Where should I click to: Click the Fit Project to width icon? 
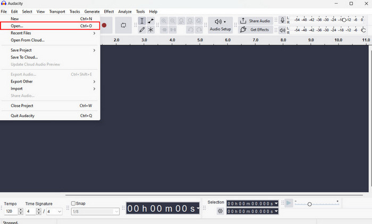[x=190, y=21]
